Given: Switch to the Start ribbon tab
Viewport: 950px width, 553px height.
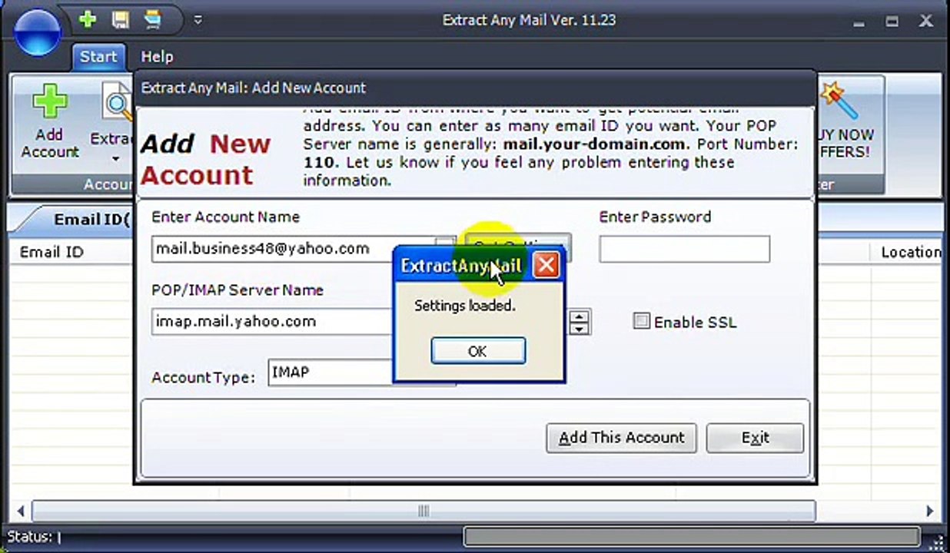Looking at the screenshot, I should [x=98, y=57].
